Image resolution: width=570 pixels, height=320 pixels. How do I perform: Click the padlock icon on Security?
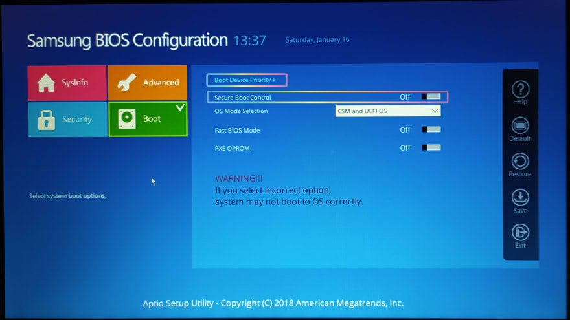click(47, 120)
